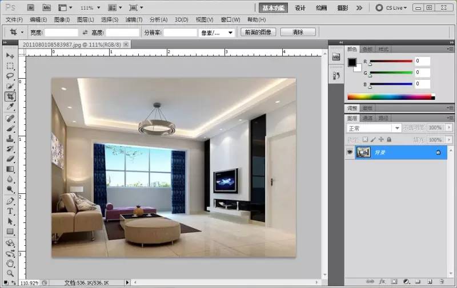This screenshot has width=457, height=288.
Task: Select the Eyedropper tool
Action: coord(10,107)
